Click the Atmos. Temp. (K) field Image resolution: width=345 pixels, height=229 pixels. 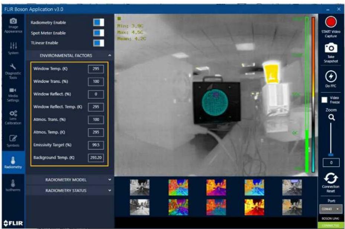pyautogui.click(x=96, y=133)
